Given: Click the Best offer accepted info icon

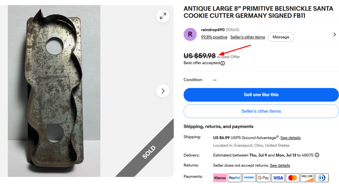Looking at the screenshot, I should [222, 63].
